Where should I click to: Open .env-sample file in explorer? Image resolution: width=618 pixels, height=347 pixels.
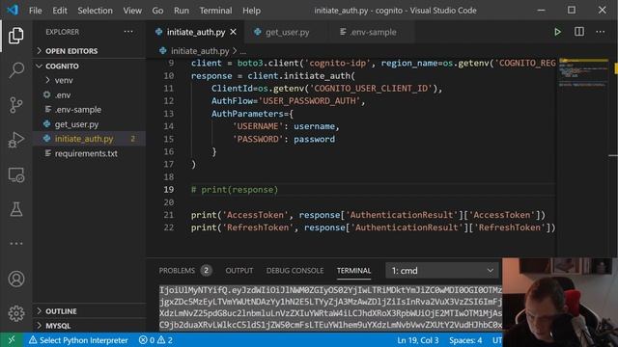[x=89, y=109]
